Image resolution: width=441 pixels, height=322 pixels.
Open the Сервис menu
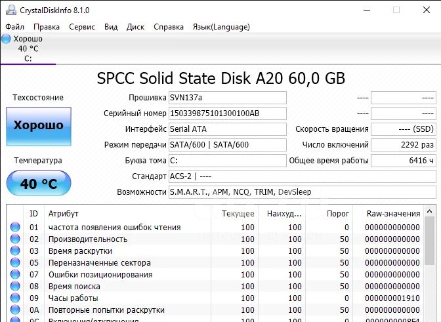pos(82,27)
